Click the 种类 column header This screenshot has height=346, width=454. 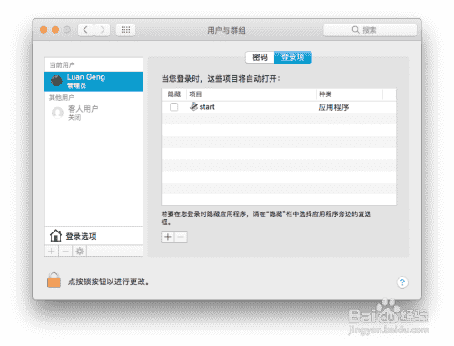[x=350, y=94]
